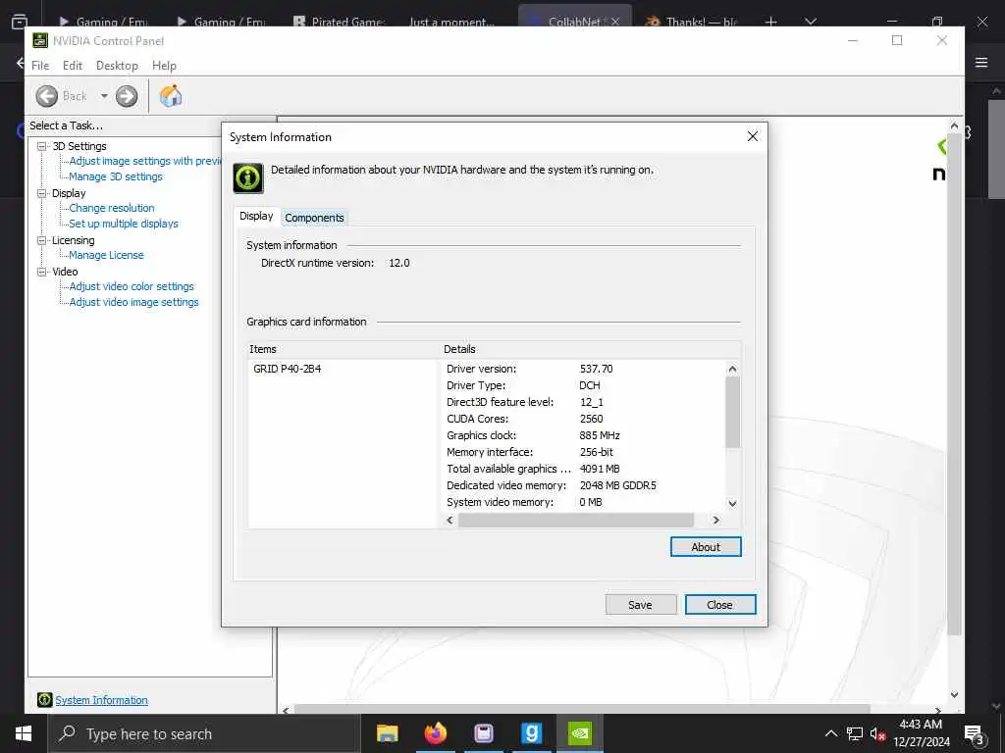This screenshot has width=1005, height=753.
Task: Click the green info icon in dialog
Action: tap(248, 177)
